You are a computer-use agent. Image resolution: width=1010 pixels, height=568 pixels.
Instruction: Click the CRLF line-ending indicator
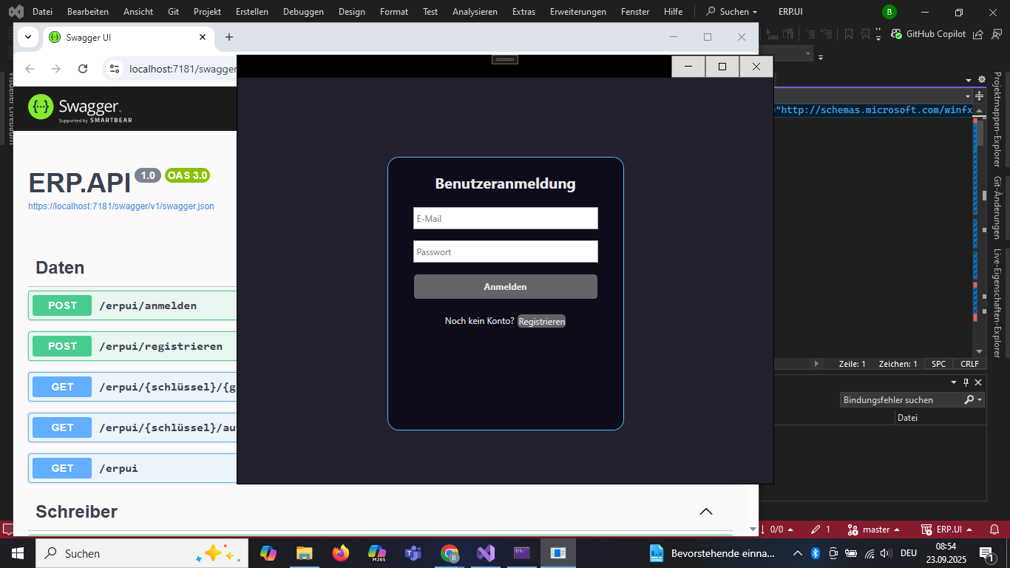point(969,363)
